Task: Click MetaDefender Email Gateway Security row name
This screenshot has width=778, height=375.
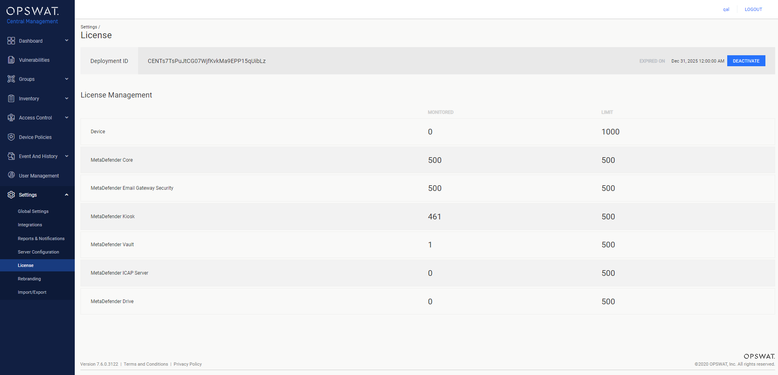Action: point(132,188)
